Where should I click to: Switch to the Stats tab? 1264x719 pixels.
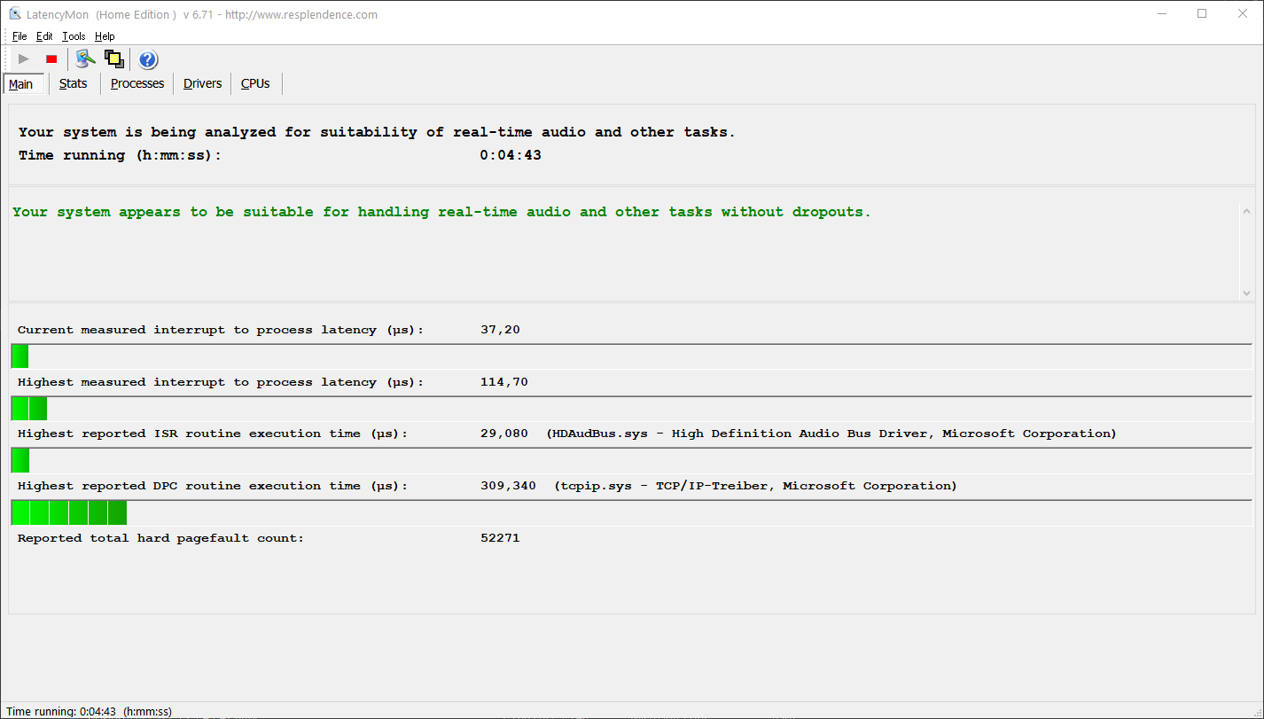click(74, 83)
